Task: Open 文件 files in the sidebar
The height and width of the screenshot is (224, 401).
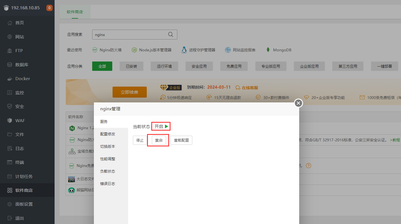Action: point(27,135)
